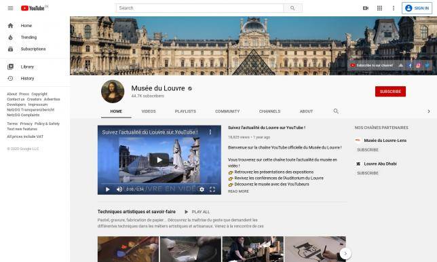Click Contact us in sidebar footer
Viewport: 437px width, 262px height.
(x=16, y=99)
